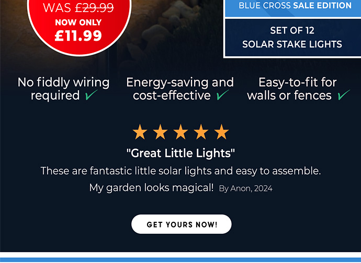Click the first orange rating star
Image resolution: width=361 pixels, height=263 pixels.
point(140,132)
